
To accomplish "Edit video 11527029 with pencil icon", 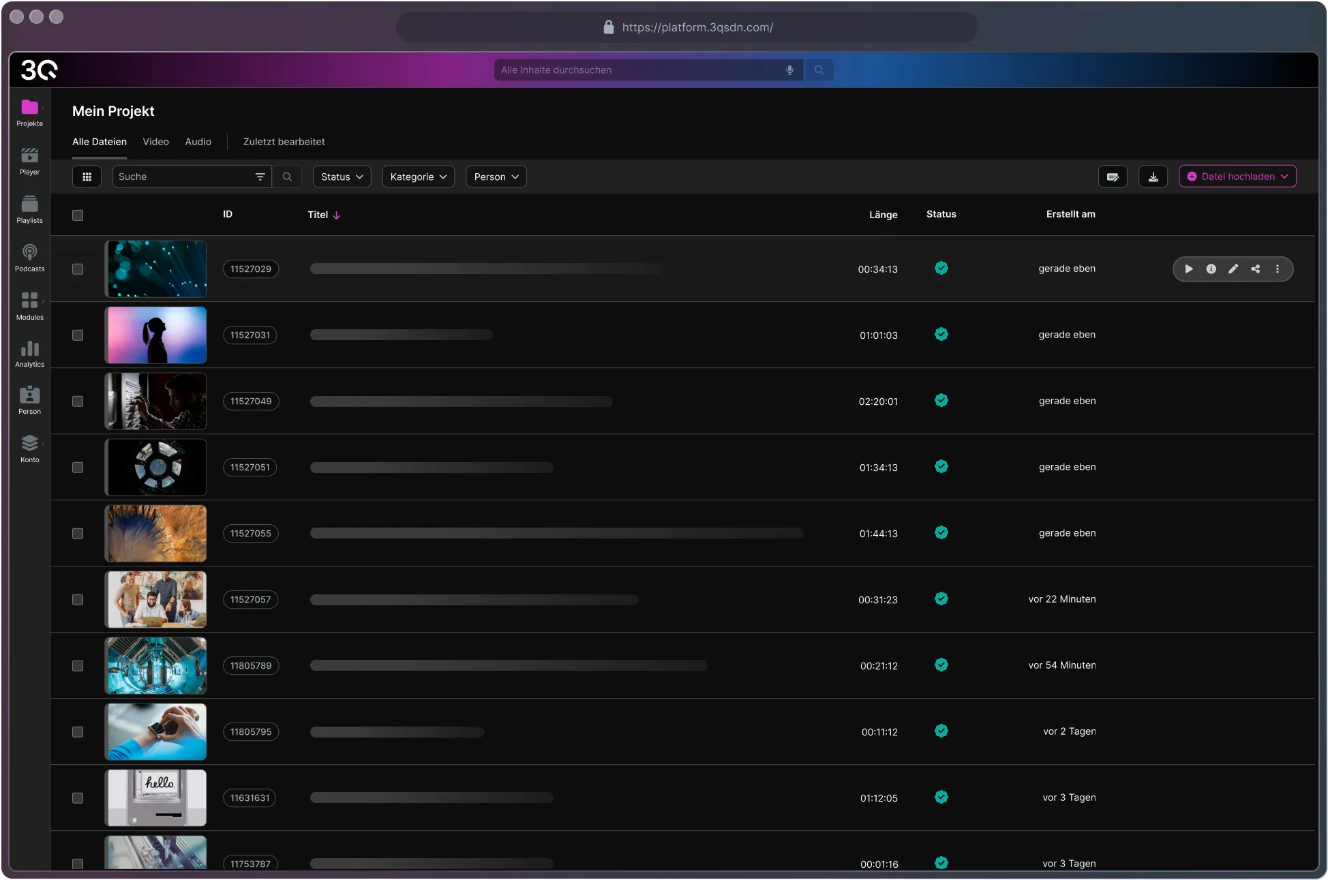I will click(x=1233, y=269).
